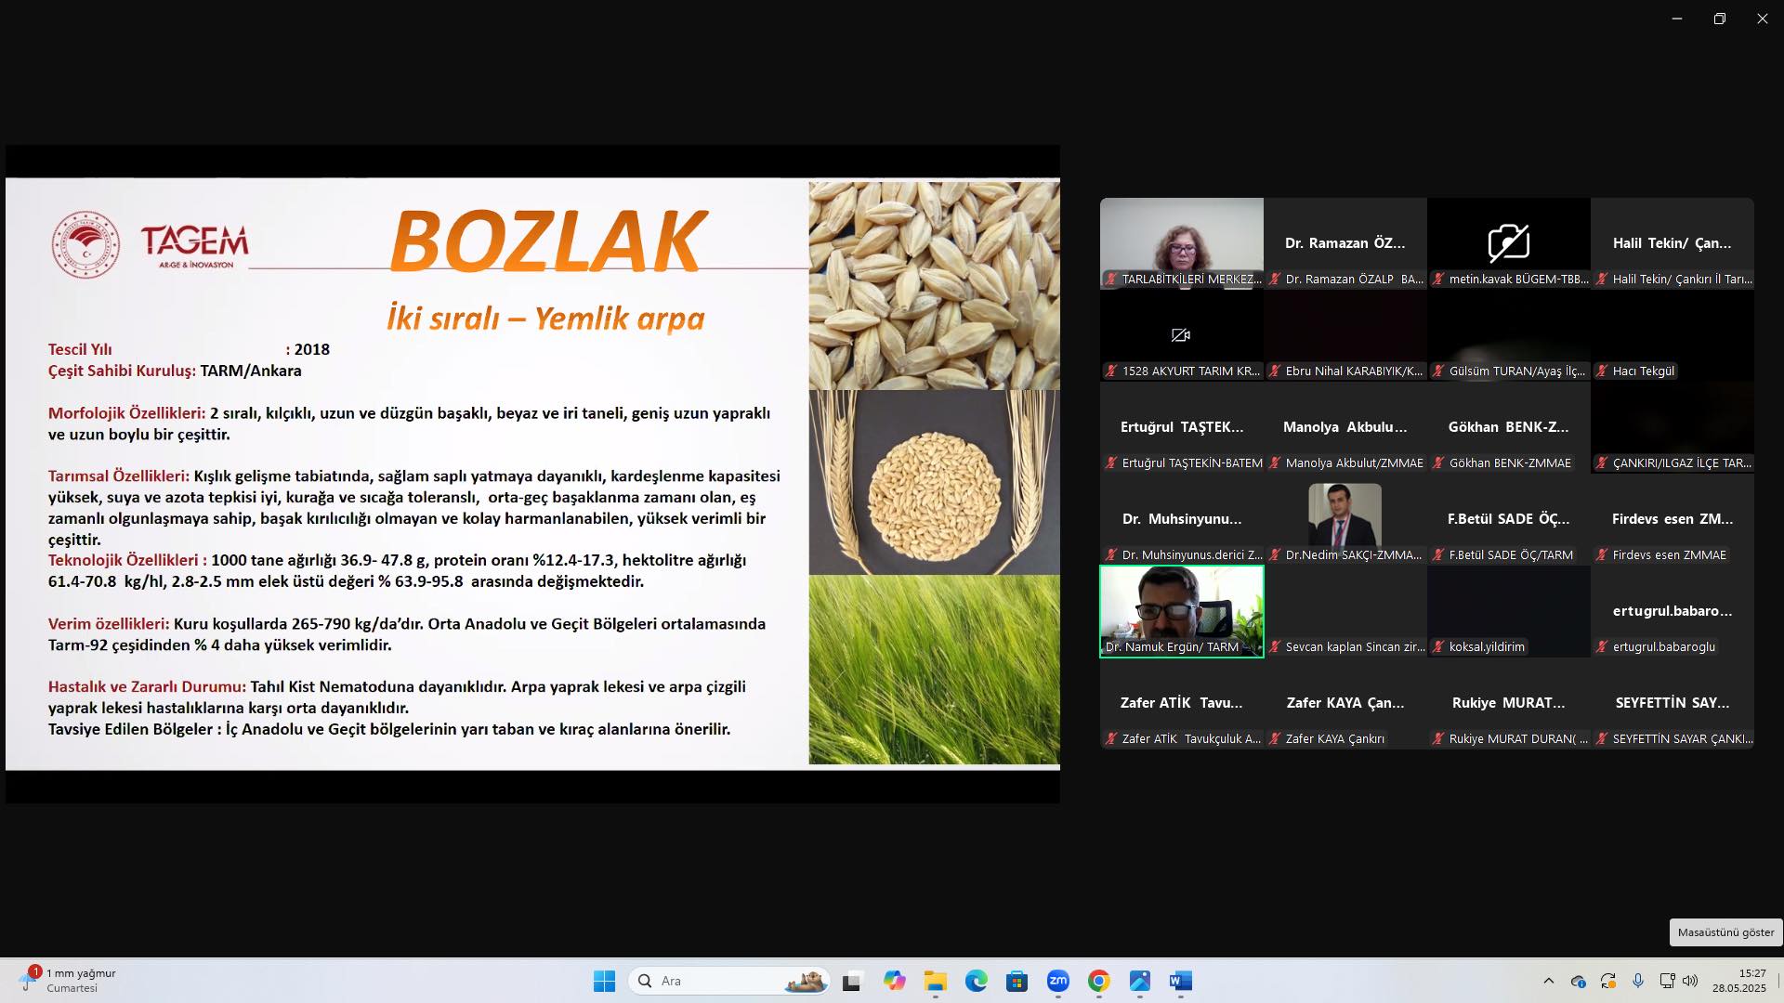This screenshot has width=1784, height=1003.
Task: Open Google Chrome from the taskbar
Action: (1098, 981)
